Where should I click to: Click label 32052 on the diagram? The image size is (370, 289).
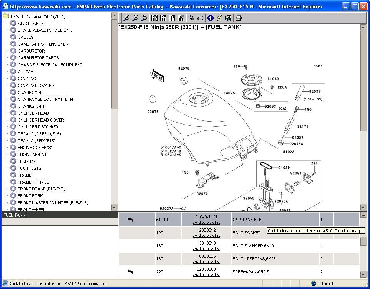pos(202,194)
